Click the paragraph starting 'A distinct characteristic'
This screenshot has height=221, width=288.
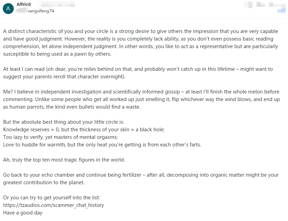[x=141, y=43]
